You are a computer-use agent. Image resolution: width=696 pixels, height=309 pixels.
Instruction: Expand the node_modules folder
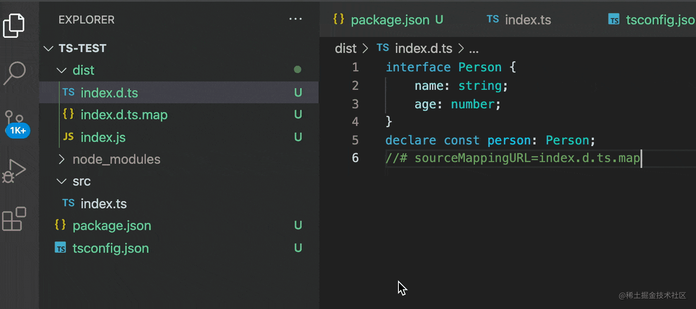click(x=62, y=160)
